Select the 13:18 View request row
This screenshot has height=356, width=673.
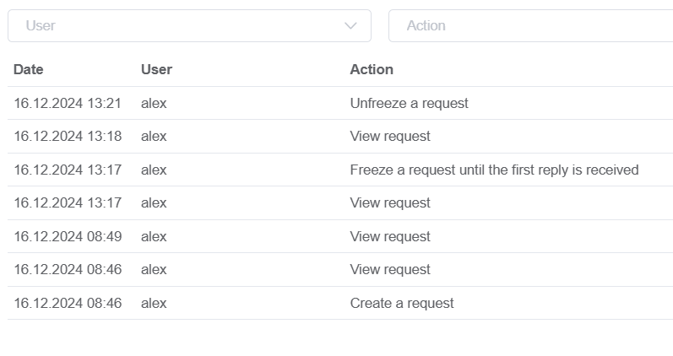pyautogui.click(x=340, y=137)
